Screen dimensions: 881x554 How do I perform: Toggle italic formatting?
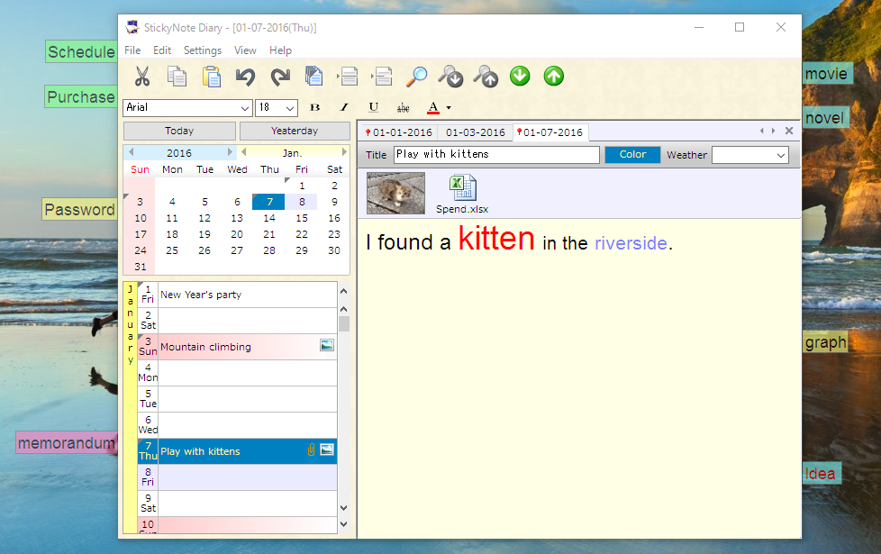tap(343, 107)
